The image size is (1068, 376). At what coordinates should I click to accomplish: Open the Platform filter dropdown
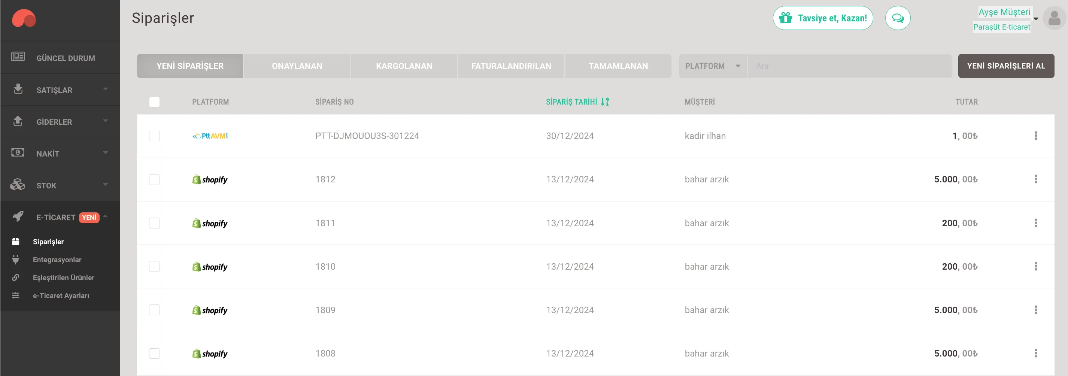(713, 66)
